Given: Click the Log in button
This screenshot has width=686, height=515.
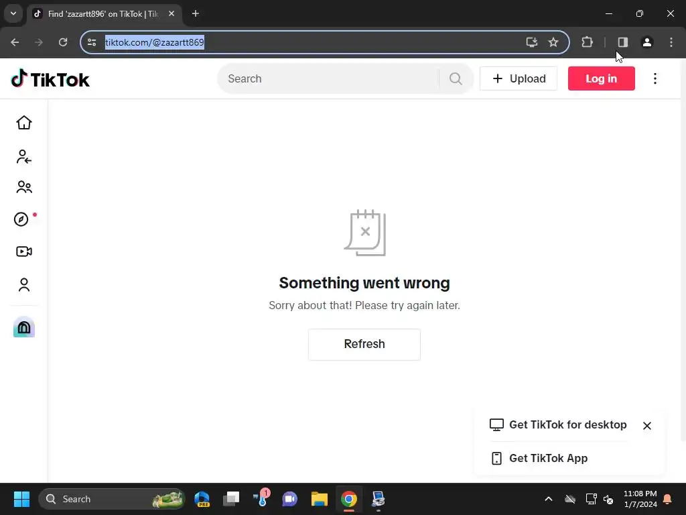Looking at the screenshot, I should tap(601, 79).
